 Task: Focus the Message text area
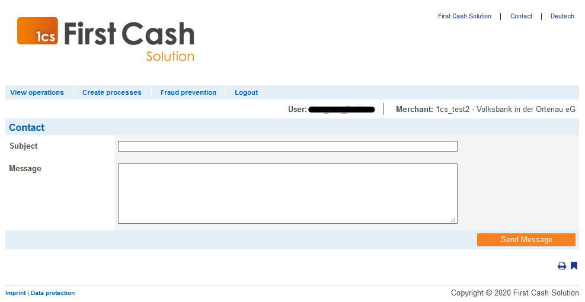pos(287,194)
